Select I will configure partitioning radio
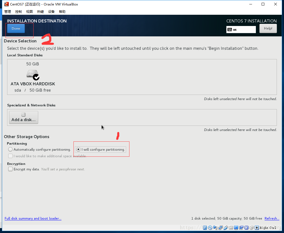284x233 pixels. point(78,149)
